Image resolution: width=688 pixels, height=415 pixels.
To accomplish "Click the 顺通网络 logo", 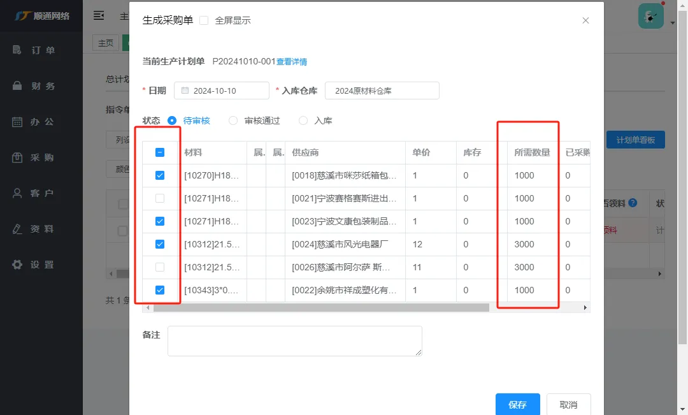I will 42,16.
